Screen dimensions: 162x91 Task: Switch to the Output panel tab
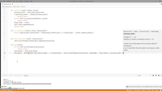point(11,75)
